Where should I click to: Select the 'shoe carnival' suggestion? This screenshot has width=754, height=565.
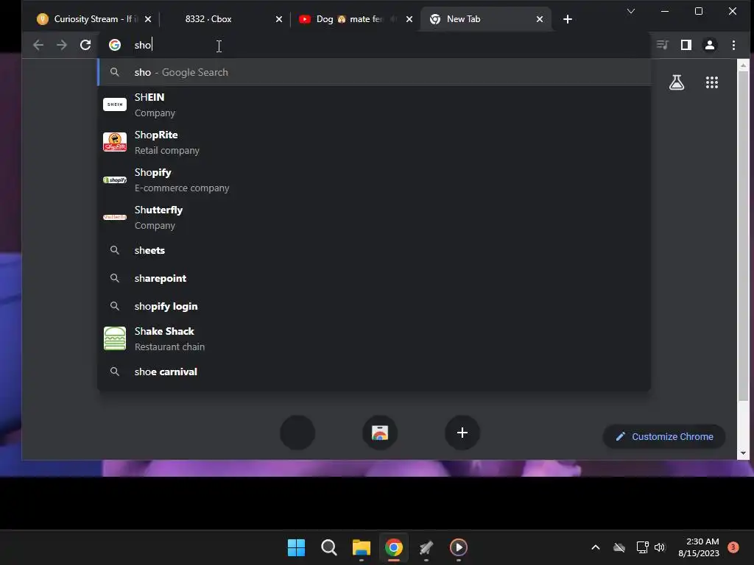[375, 372]
